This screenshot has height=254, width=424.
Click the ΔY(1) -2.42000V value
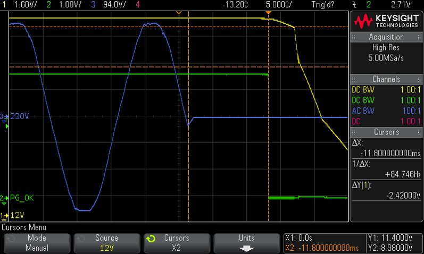coord(403,196)
